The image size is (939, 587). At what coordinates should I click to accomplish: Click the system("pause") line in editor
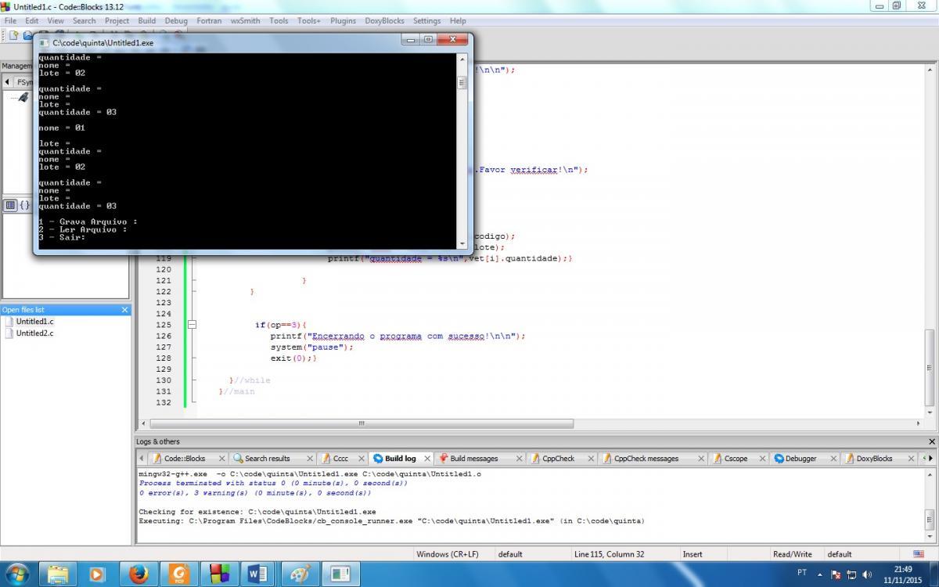[312, 347]
